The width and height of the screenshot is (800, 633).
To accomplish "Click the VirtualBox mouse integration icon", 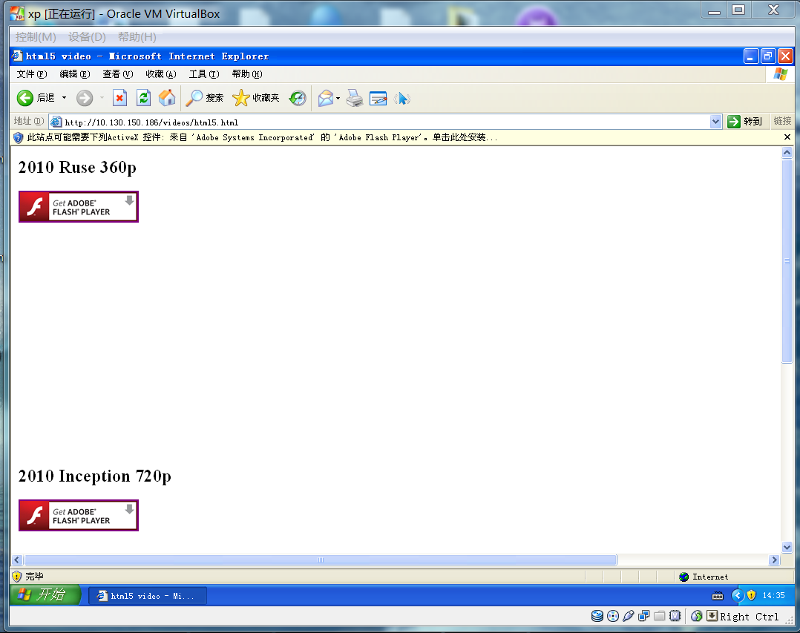I will pyautogui.click(x=696, y=616).
